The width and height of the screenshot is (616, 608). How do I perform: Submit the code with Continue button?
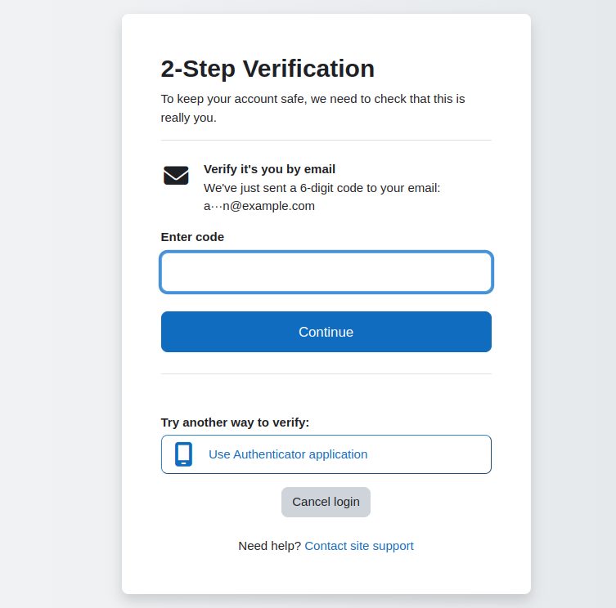pos(326,332)
